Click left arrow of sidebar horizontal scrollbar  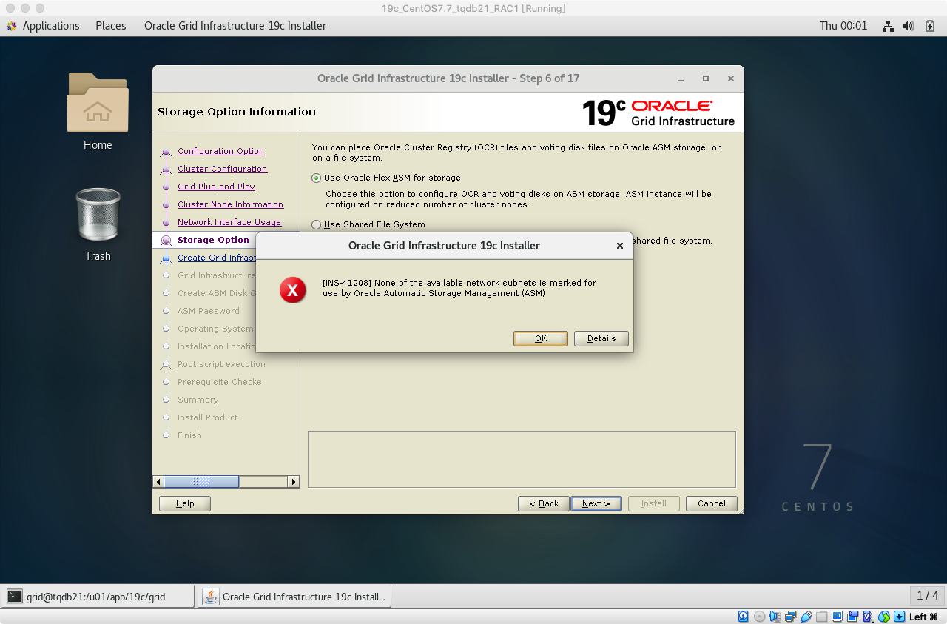coord(158,482)
